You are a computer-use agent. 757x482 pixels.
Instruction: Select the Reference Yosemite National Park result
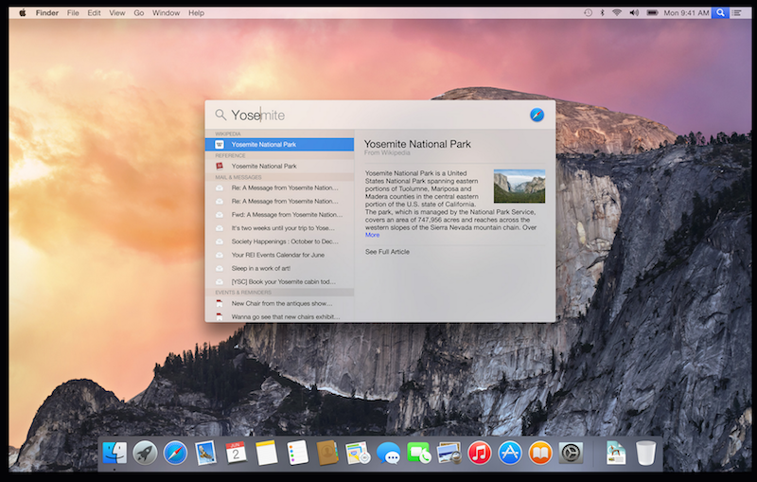tap(279, 166)
